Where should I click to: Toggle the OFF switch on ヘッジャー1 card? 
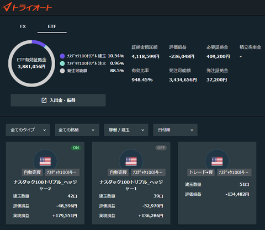161,148
